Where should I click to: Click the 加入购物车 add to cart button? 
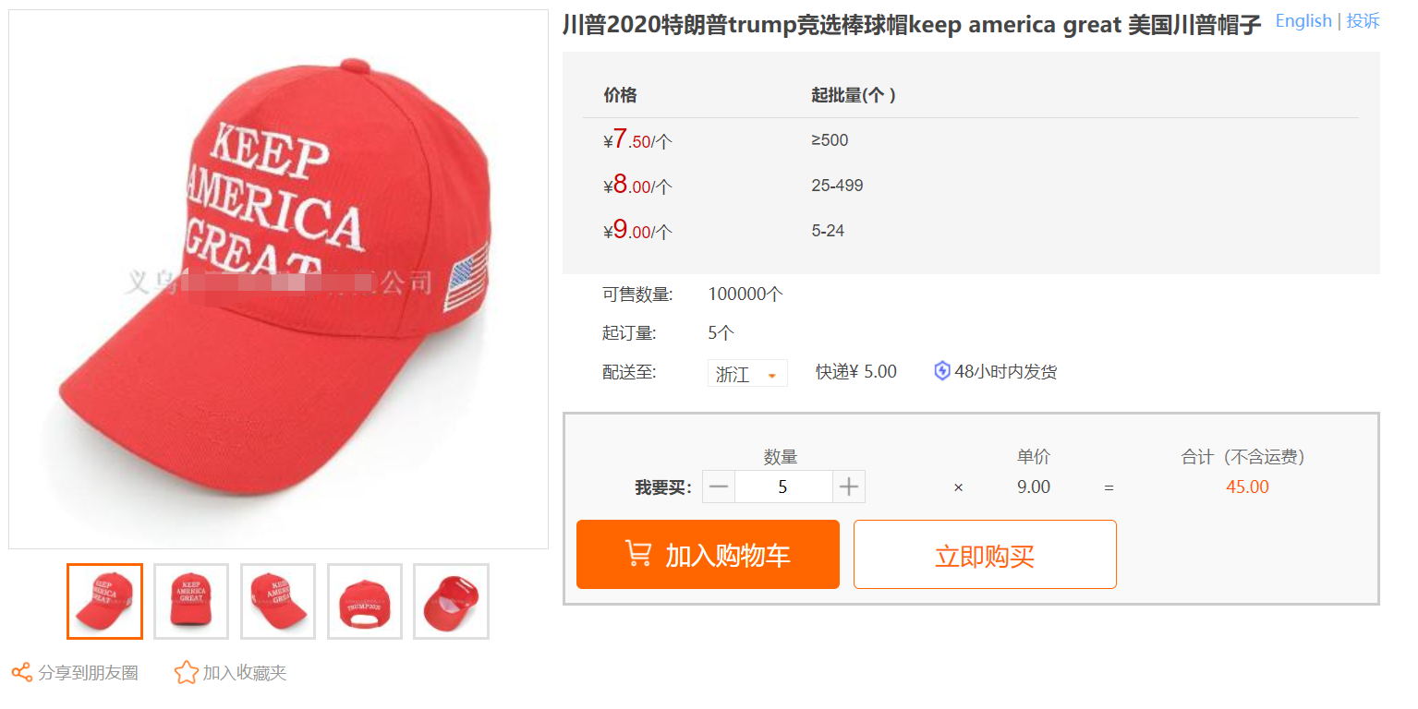tap(708, 554)
